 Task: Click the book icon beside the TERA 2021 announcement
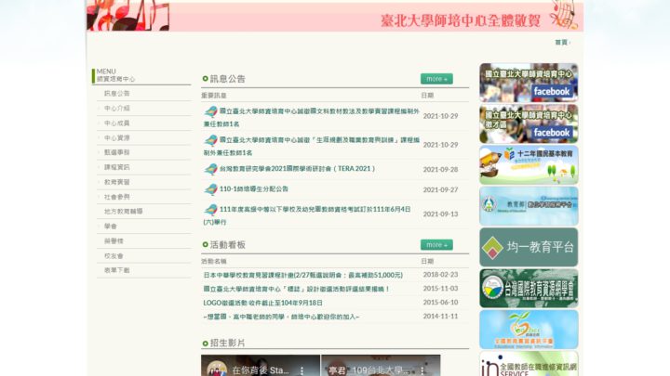click(x=211, y=169)
